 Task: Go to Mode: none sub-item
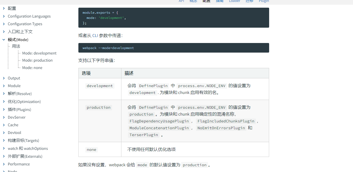coord(32,68)
